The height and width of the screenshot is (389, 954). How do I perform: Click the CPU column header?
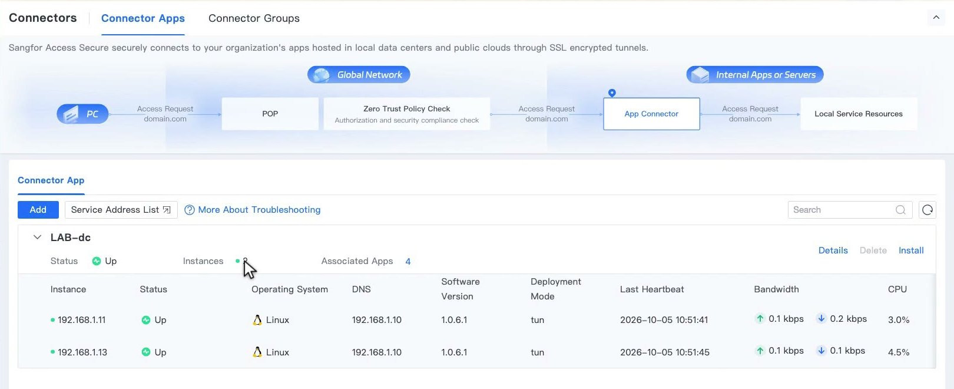coord(897,289)
